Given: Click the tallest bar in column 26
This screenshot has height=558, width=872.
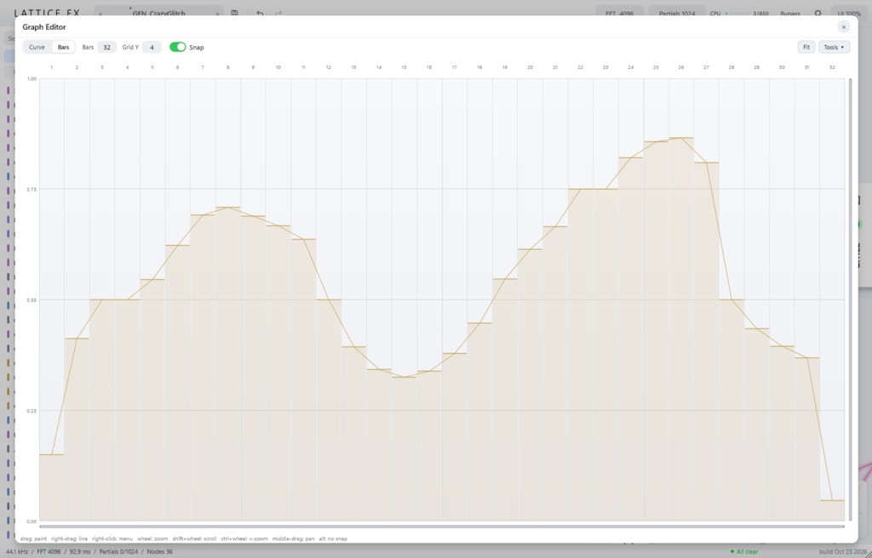Looking at the screenshot, I should (x=681, y=329).
